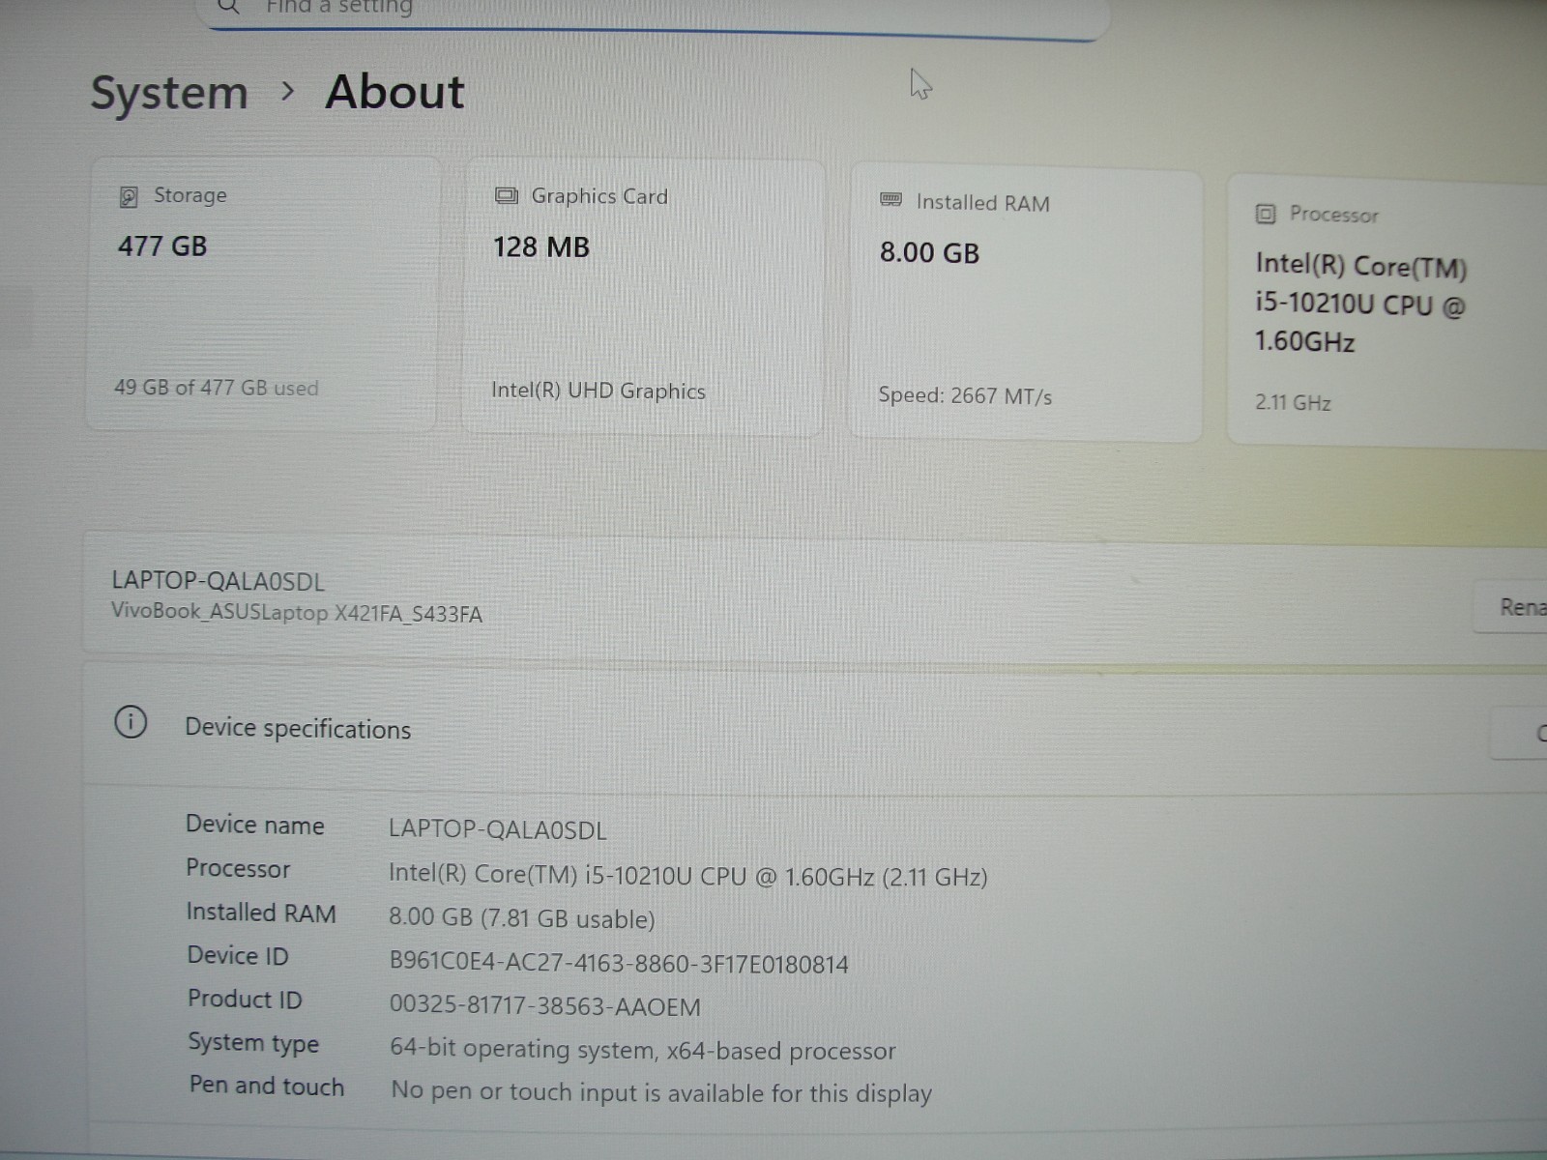The height and width of the screenshot is (1160, 1547).
Task: Click the breadcrumb chevron after System
Action: [x=287, y=91]
